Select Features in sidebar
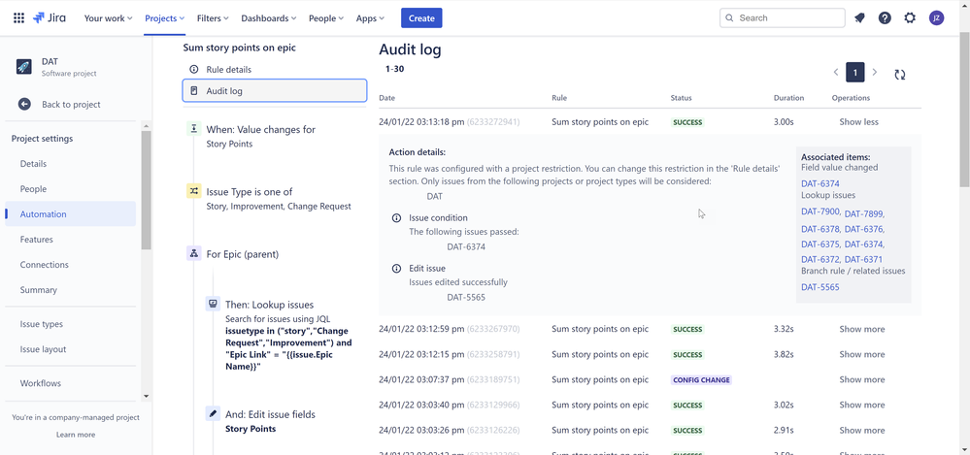 pyautogui.click(x=71, y=240)
